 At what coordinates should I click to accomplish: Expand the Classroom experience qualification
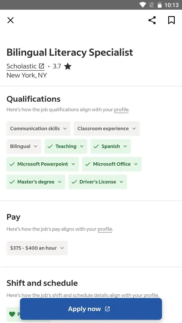[107, 128]
